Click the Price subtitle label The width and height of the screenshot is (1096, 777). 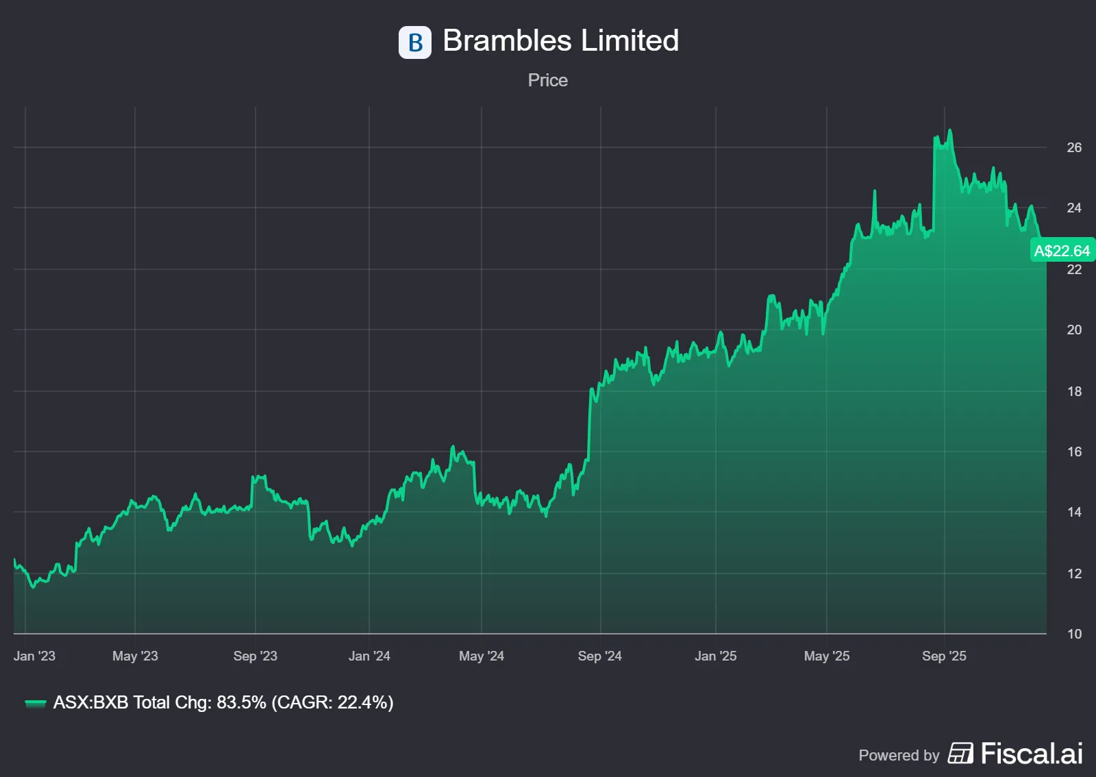click(547, 80)
